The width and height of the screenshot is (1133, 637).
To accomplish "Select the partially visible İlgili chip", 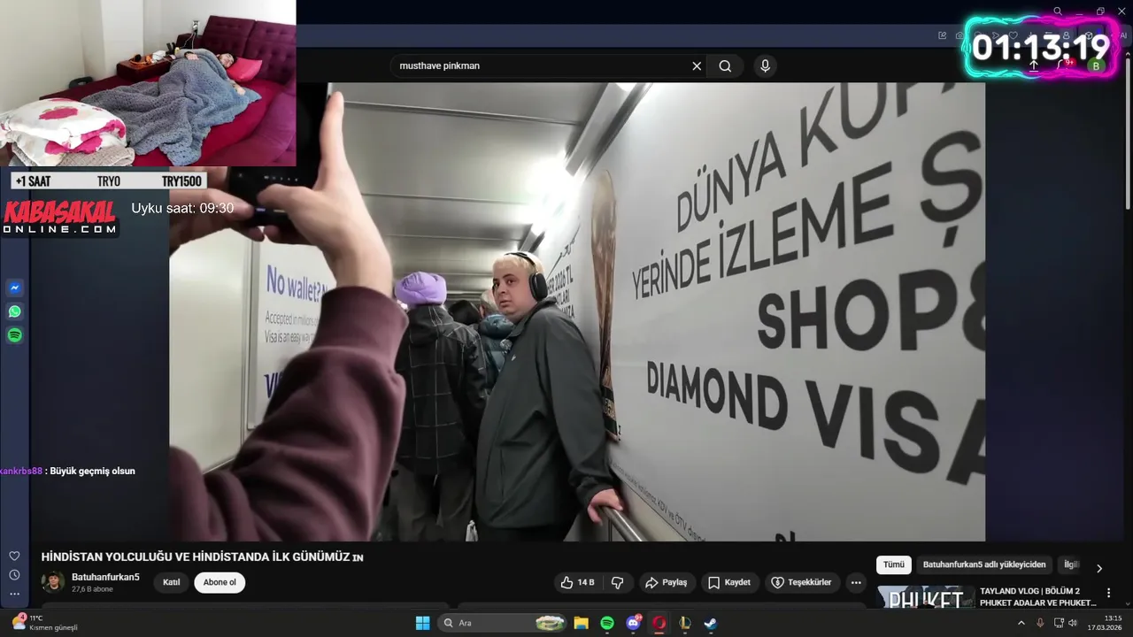I will point(1071,564).
